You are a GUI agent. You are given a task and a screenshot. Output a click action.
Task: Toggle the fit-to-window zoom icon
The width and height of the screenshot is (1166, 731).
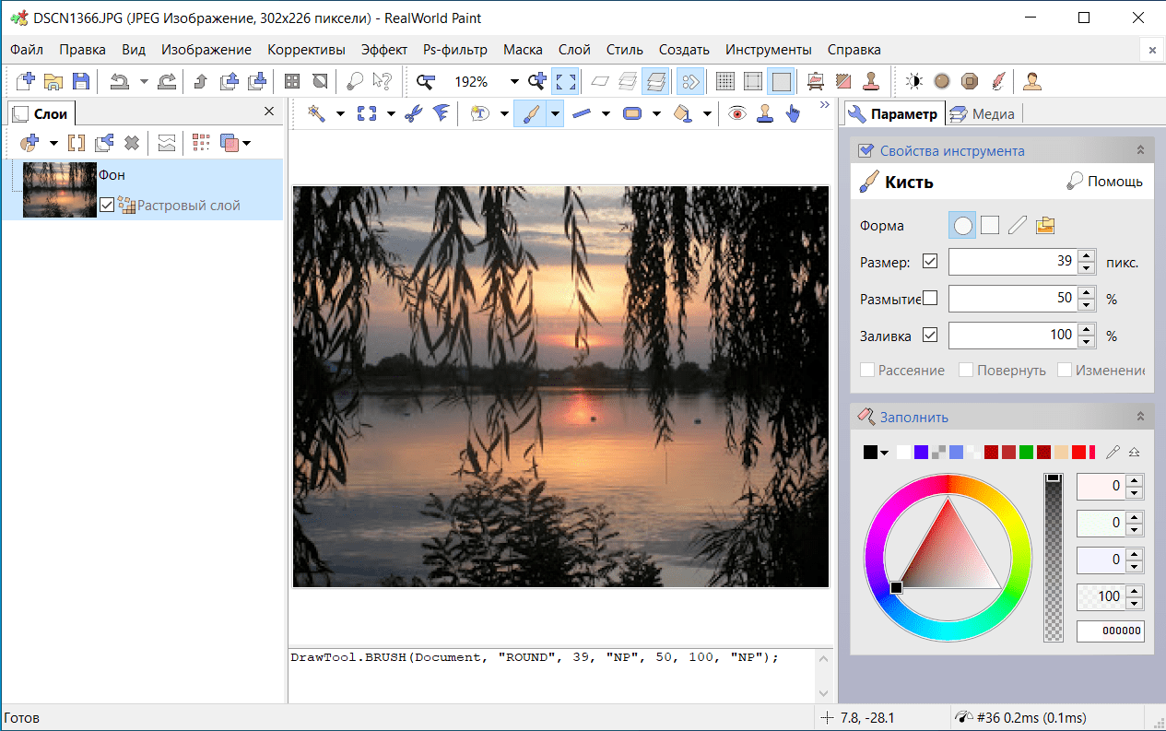tap(565, 81)
